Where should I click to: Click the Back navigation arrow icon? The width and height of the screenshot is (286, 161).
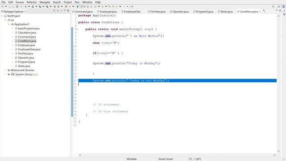point(117,7)
